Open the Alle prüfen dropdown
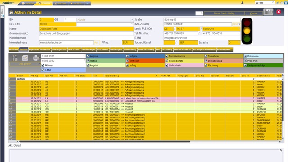 point(40,64)
